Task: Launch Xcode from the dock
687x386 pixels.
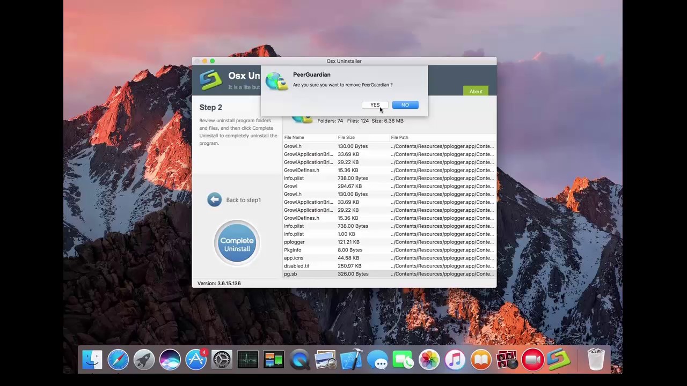Action: tap(352, 360)
